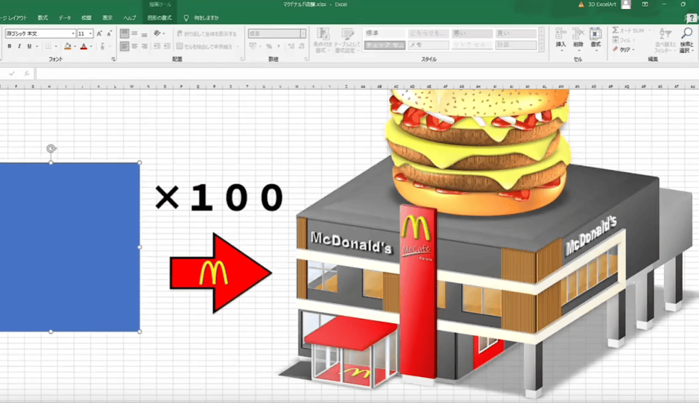
Task: Click the accounting number format icon
Action: tap(253, 47)
